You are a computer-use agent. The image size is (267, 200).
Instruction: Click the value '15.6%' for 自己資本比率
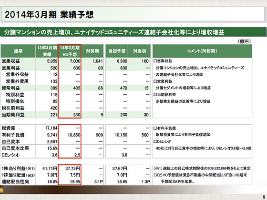pos(52,148)
